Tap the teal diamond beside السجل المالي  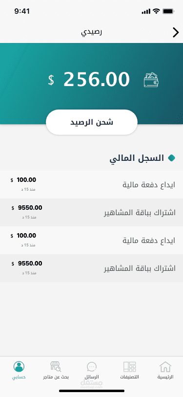pyautogui.click(x=172, y=158)
